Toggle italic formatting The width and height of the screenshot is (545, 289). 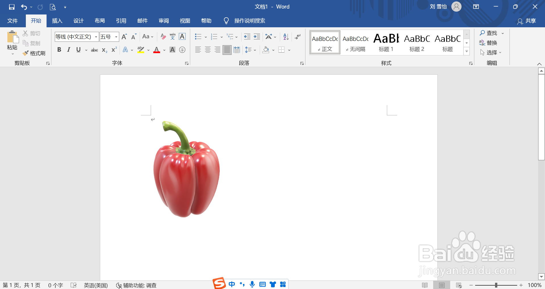pyautogui.click(x=68, y=50)
